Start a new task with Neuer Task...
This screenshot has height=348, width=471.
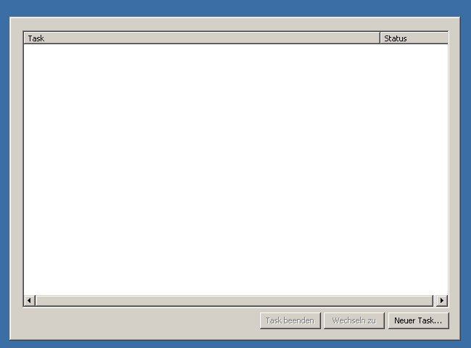click(x=418, y=320)
